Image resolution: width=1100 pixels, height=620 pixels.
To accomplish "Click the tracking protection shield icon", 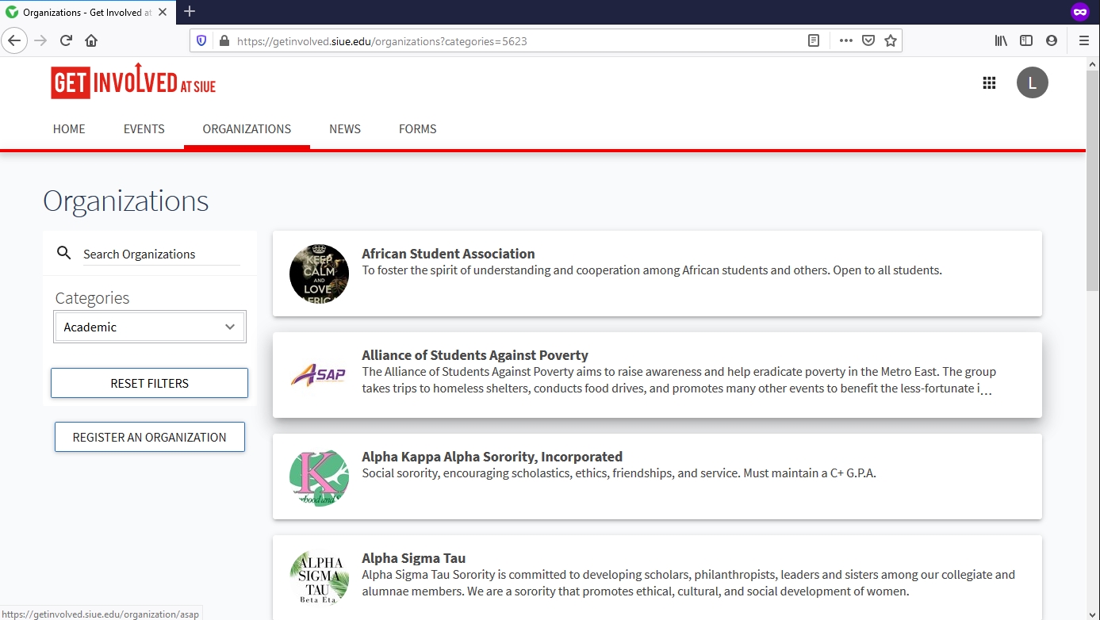I will pos(201,41).
